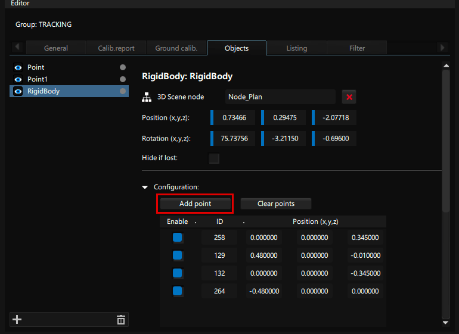Click the trash icon to delete object
459x334 pixels.
click(121, 320)
